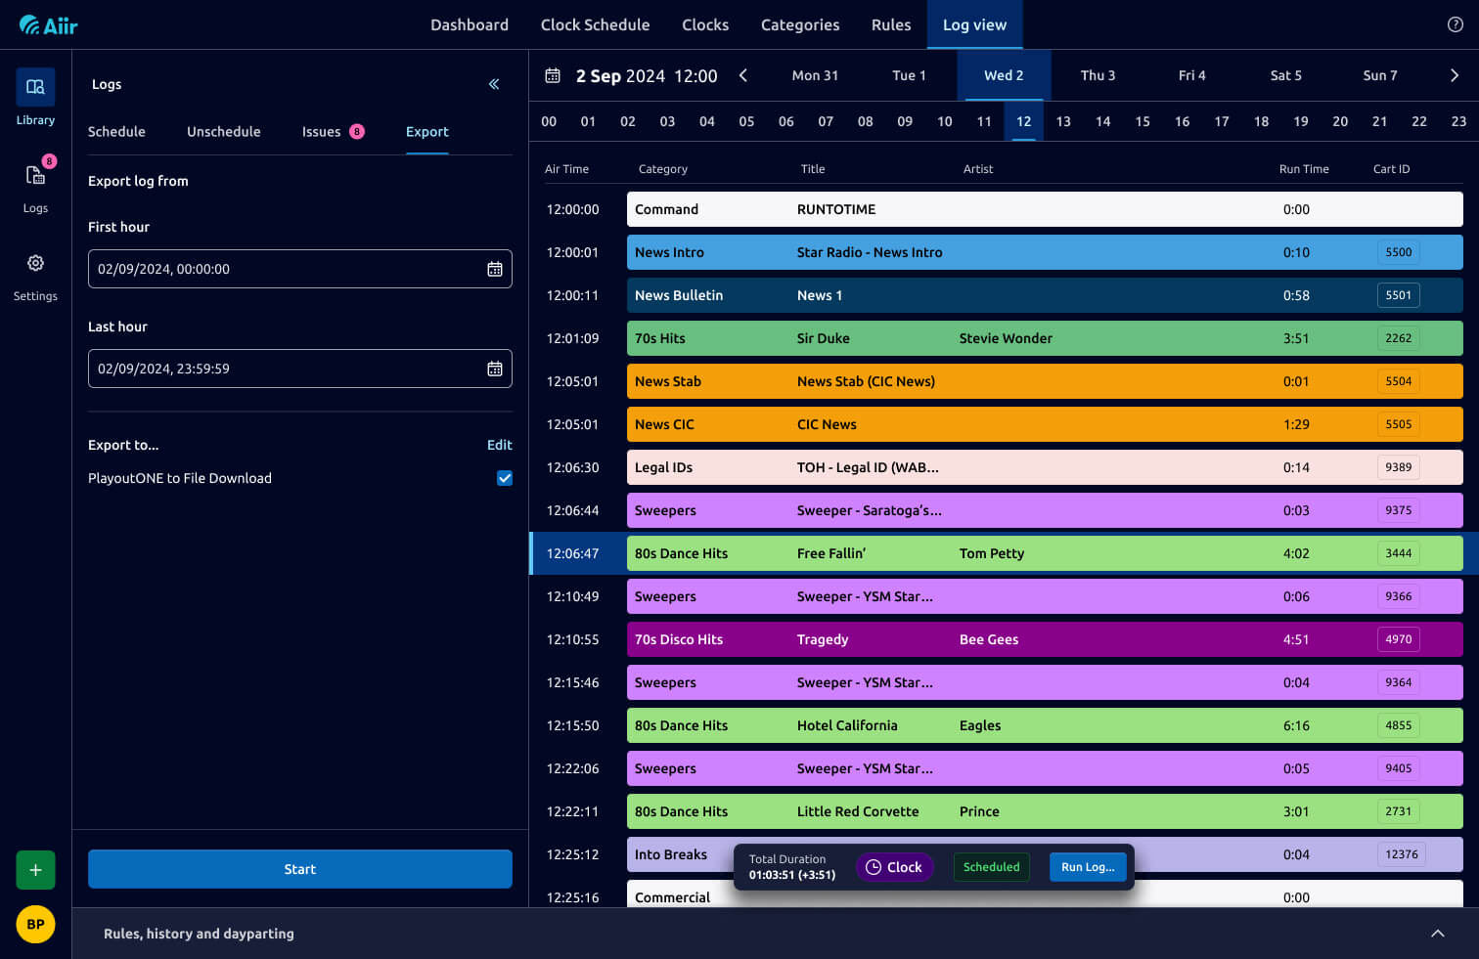Jump to hour 06
Viewport: 1479px width, 959px height.
point(786,121)
